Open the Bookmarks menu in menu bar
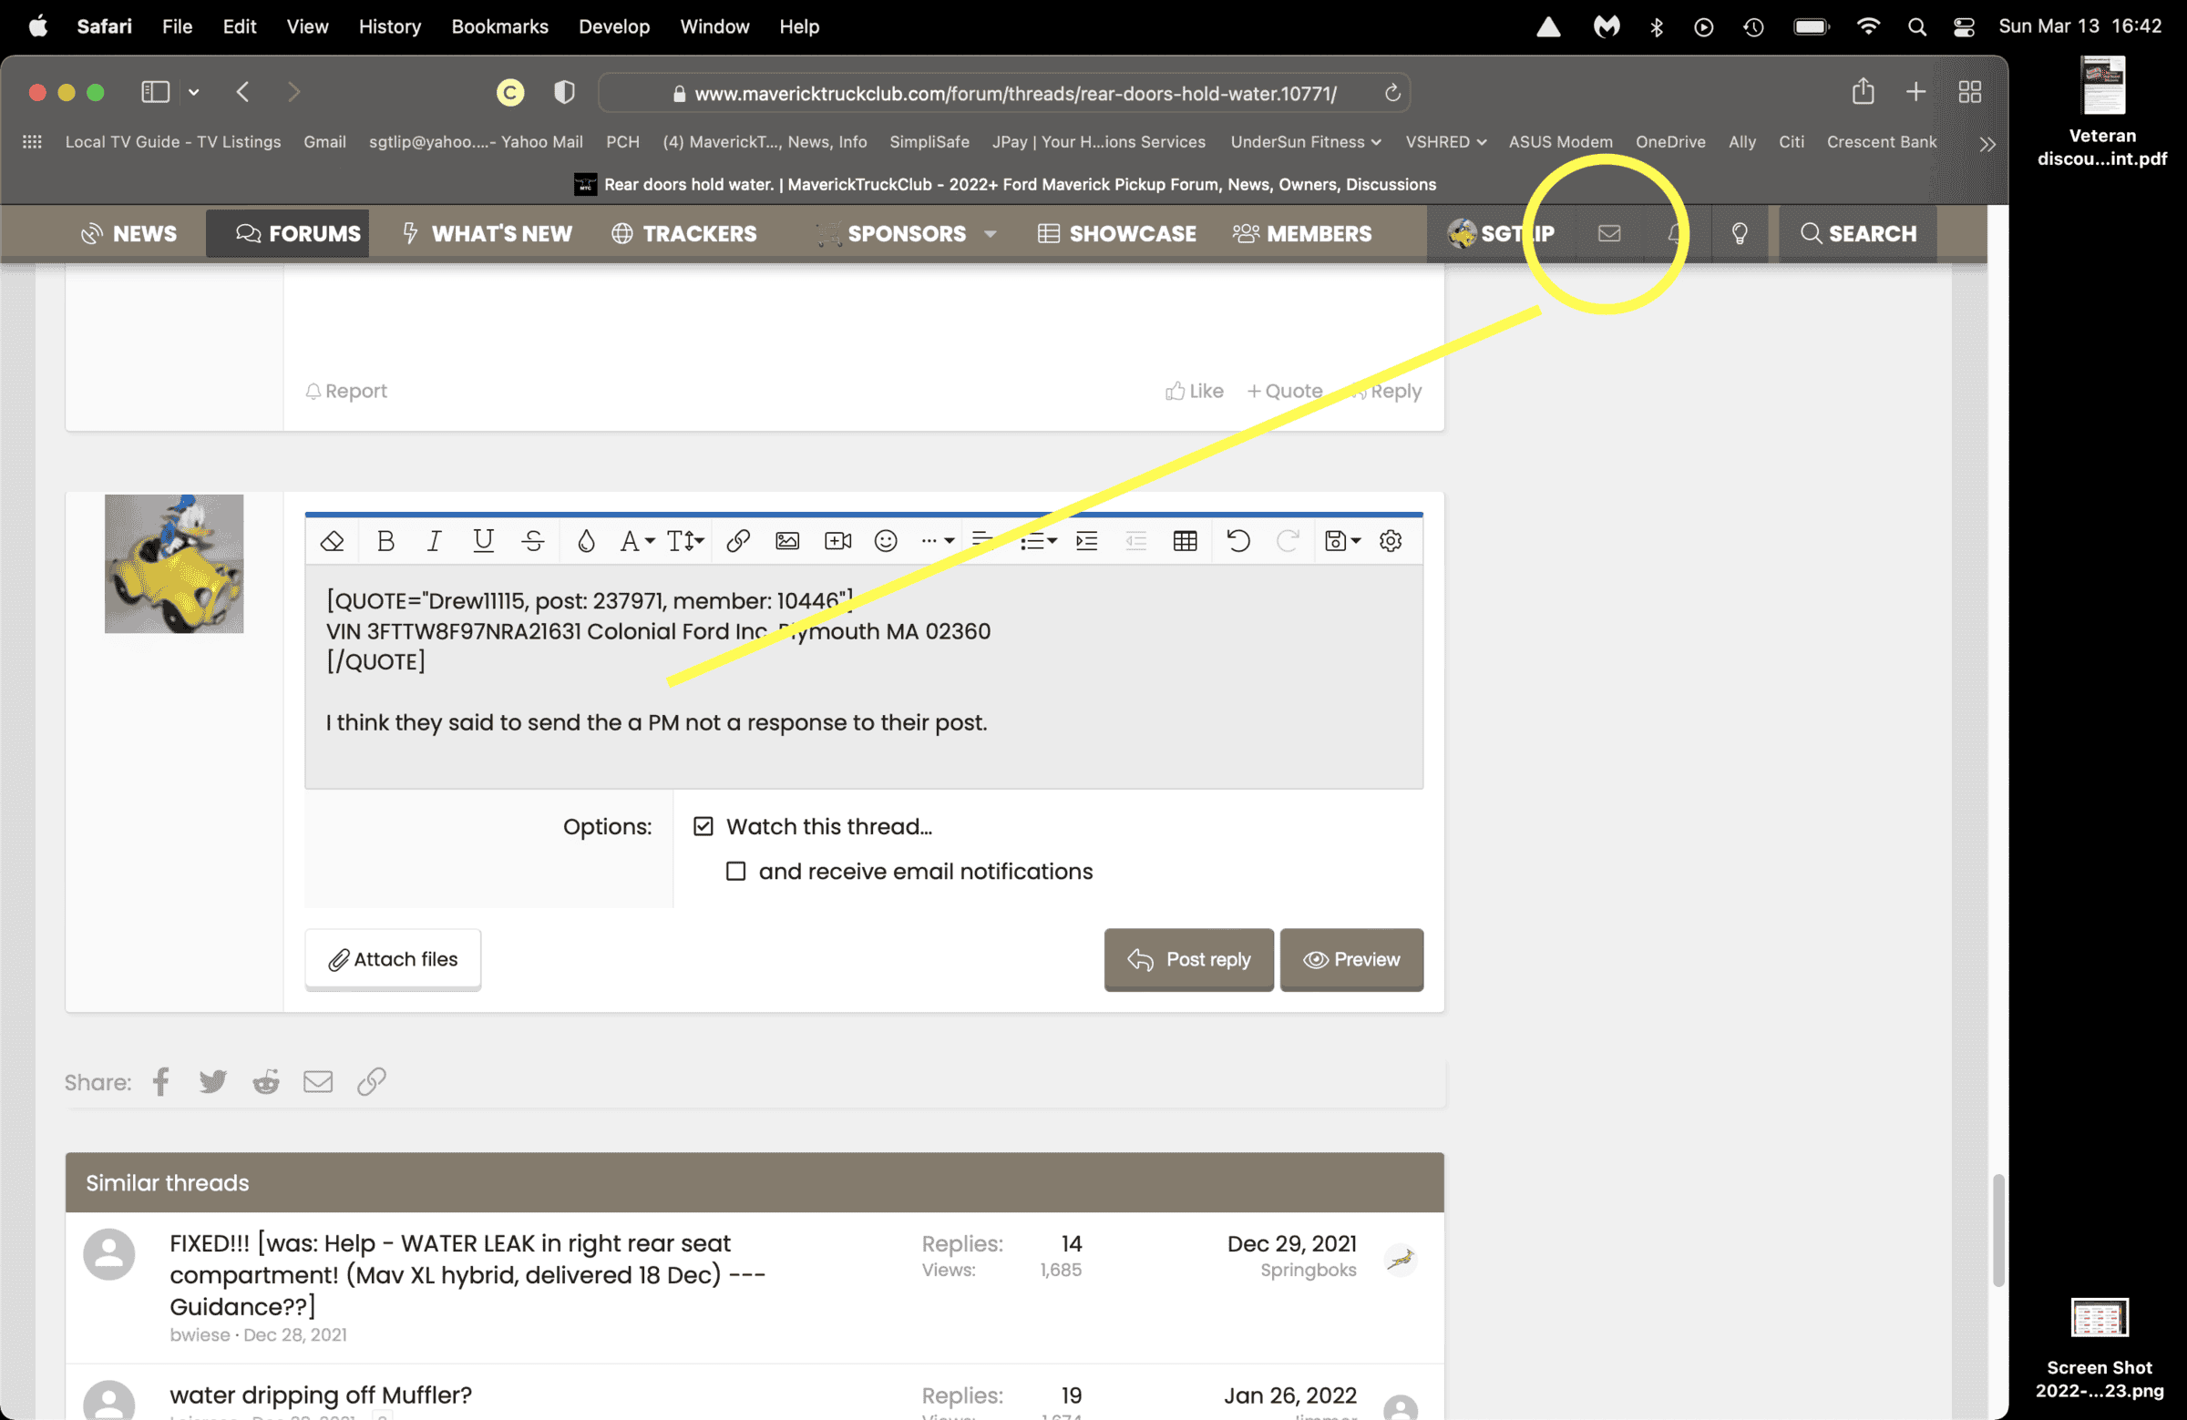 click(x=500, y=26)
